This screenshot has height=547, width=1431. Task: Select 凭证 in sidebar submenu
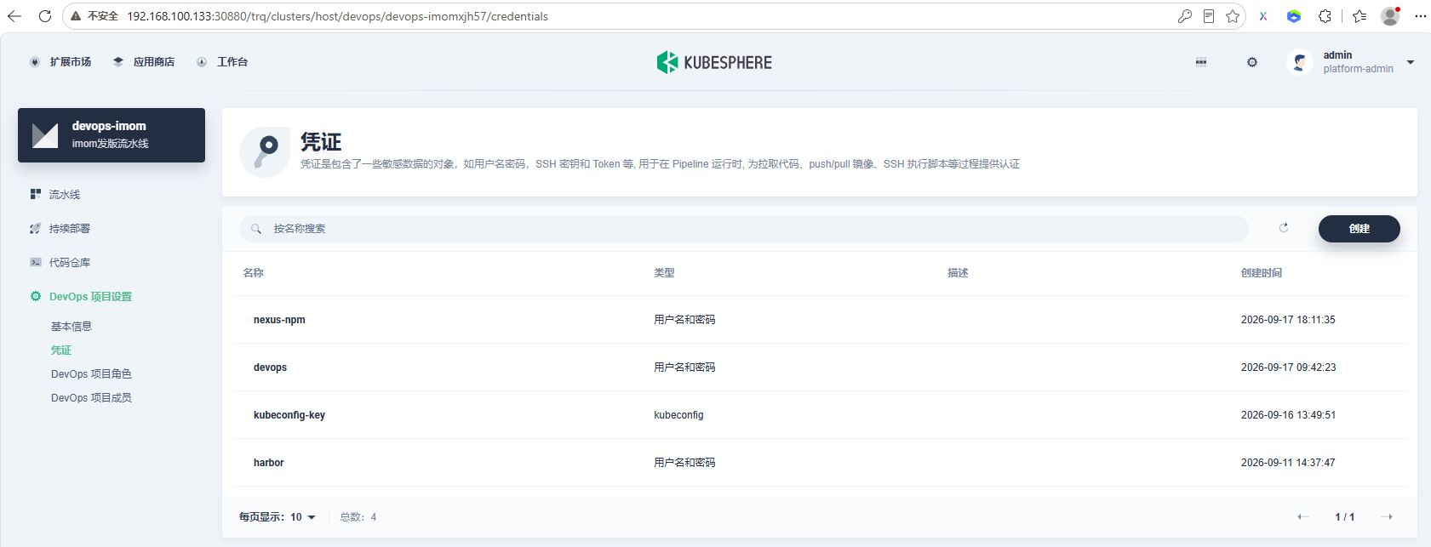61,350
